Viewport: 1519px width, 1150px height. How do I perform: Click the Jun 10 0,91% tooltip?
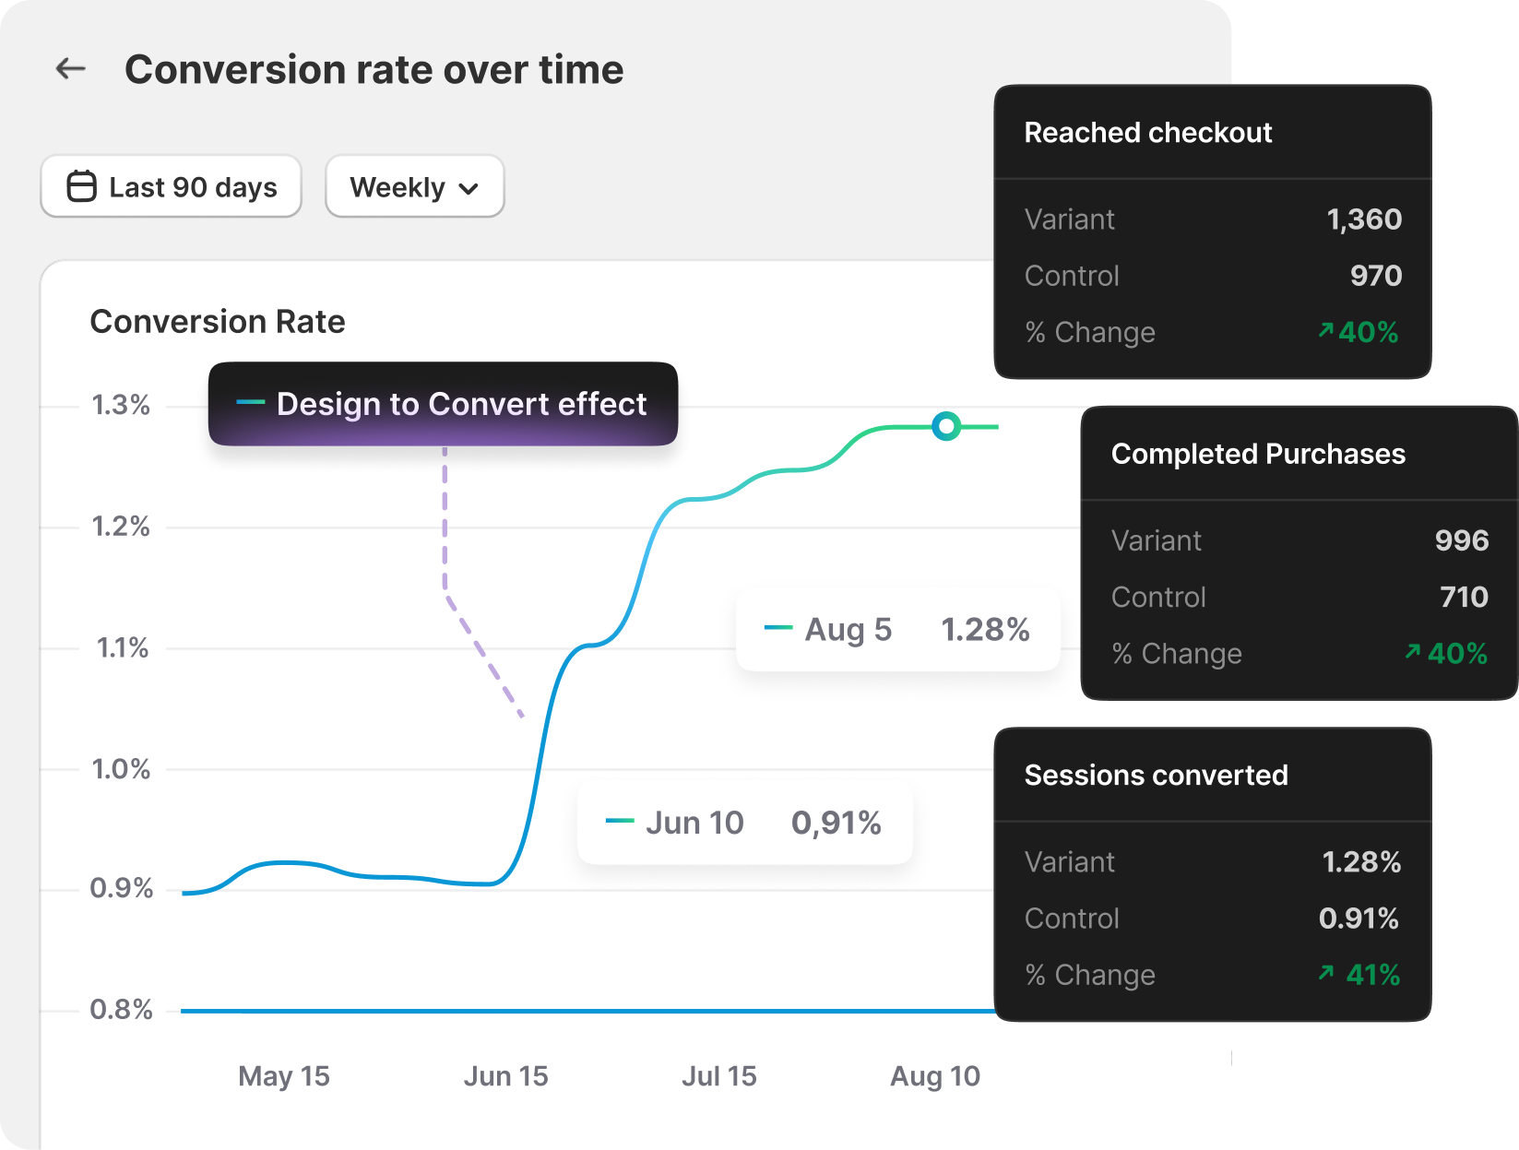tap(745, 823)
